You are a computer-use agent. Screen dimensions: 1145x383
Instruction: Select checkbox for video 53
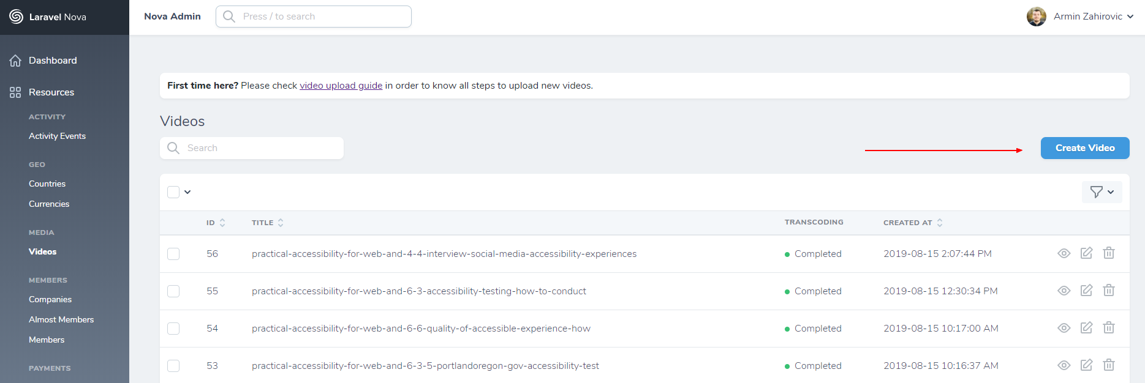tap(173, 366)
